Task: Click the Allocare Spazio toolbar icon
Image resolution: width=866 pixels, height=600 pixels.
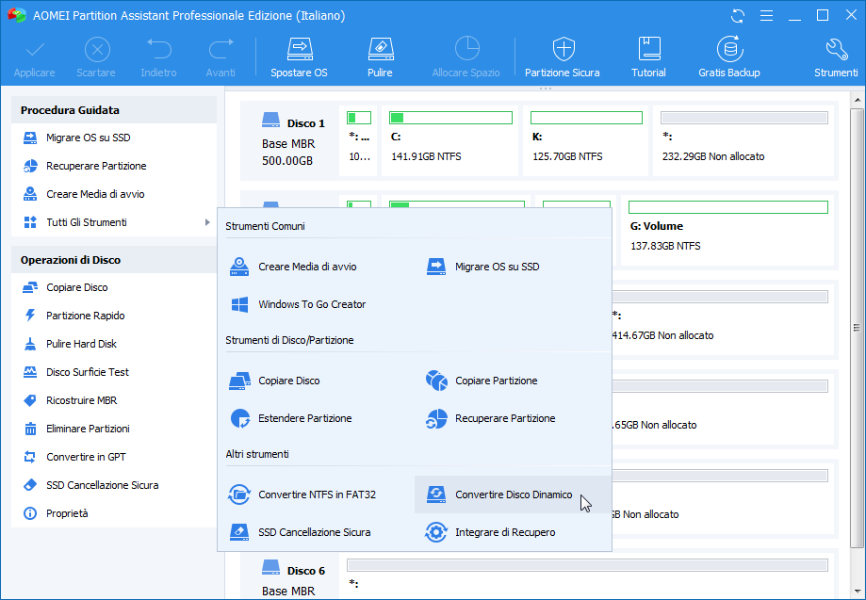Action: (466, 57)
